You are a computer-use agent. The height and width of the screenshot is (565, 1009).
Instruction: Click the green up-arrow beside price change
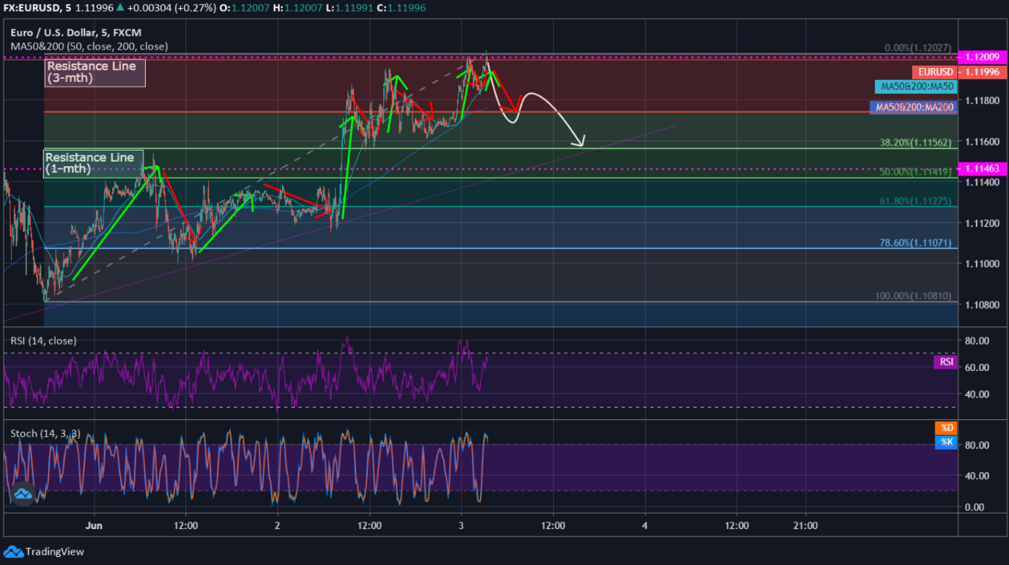pos(120,7)
